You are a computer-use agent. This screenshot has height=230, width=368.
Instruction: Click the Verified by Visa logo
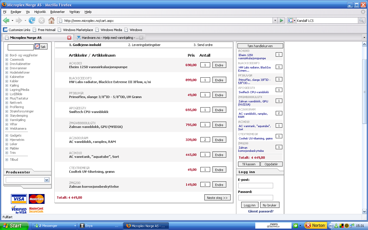(19, 210)
